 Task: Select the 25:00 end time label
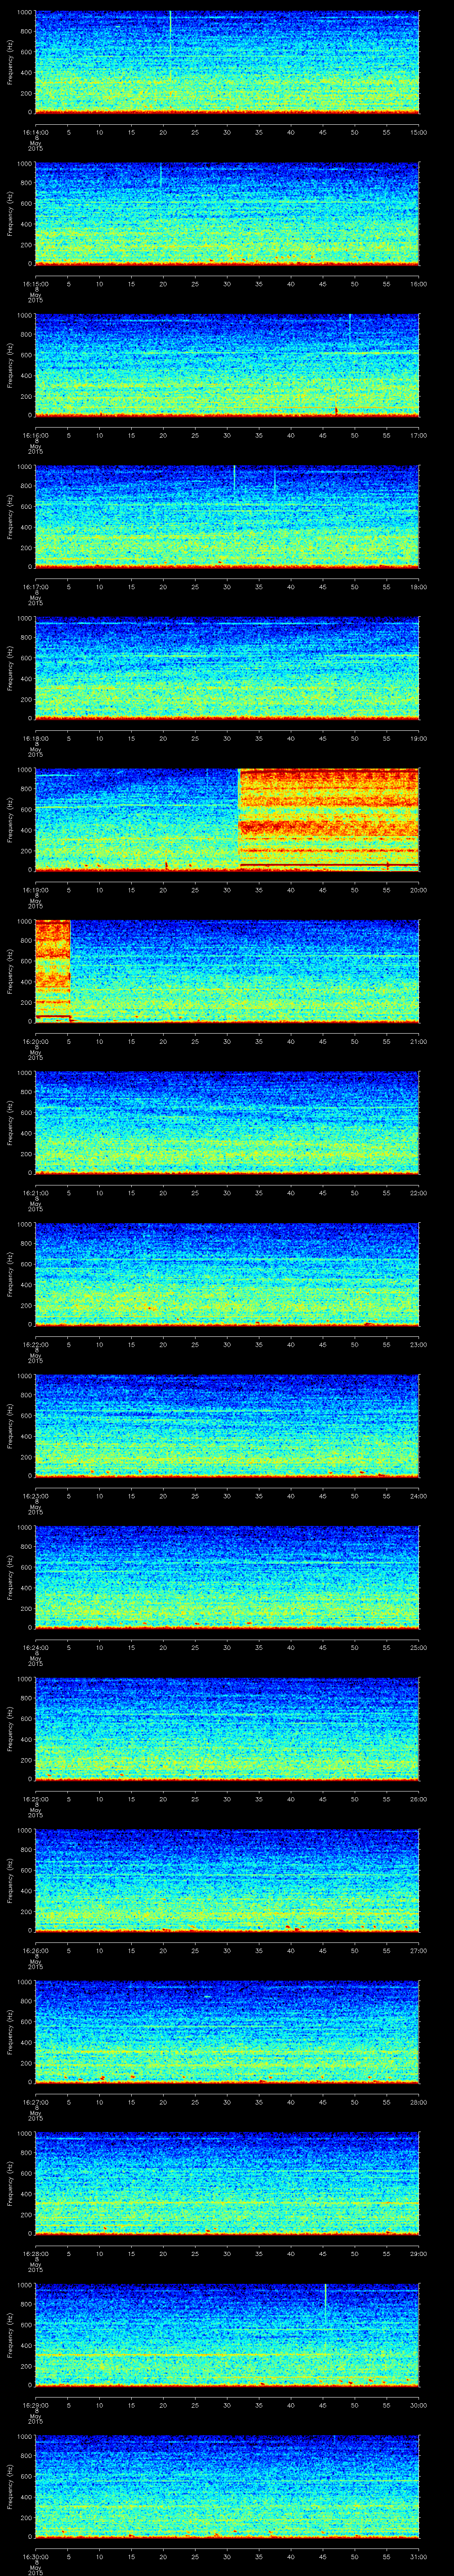[x=419, y=1647]
